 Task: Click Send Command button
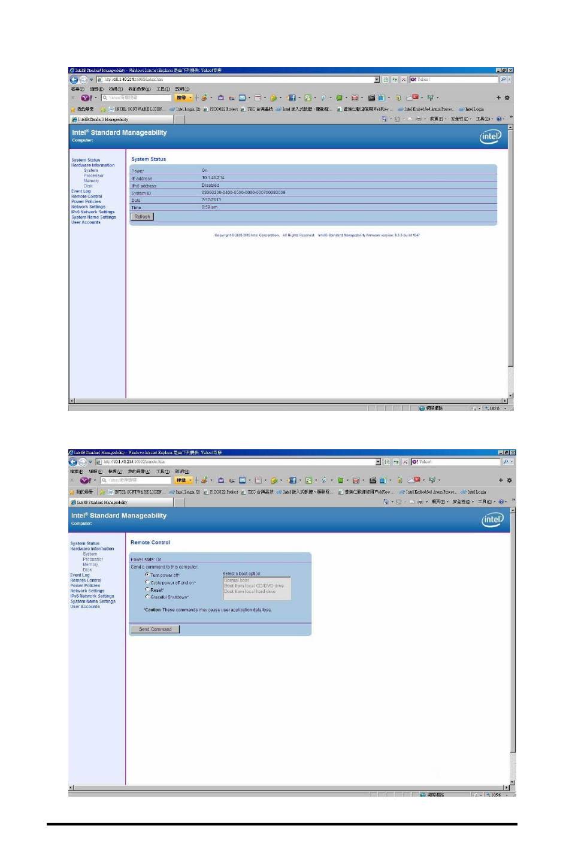(155, 629)
